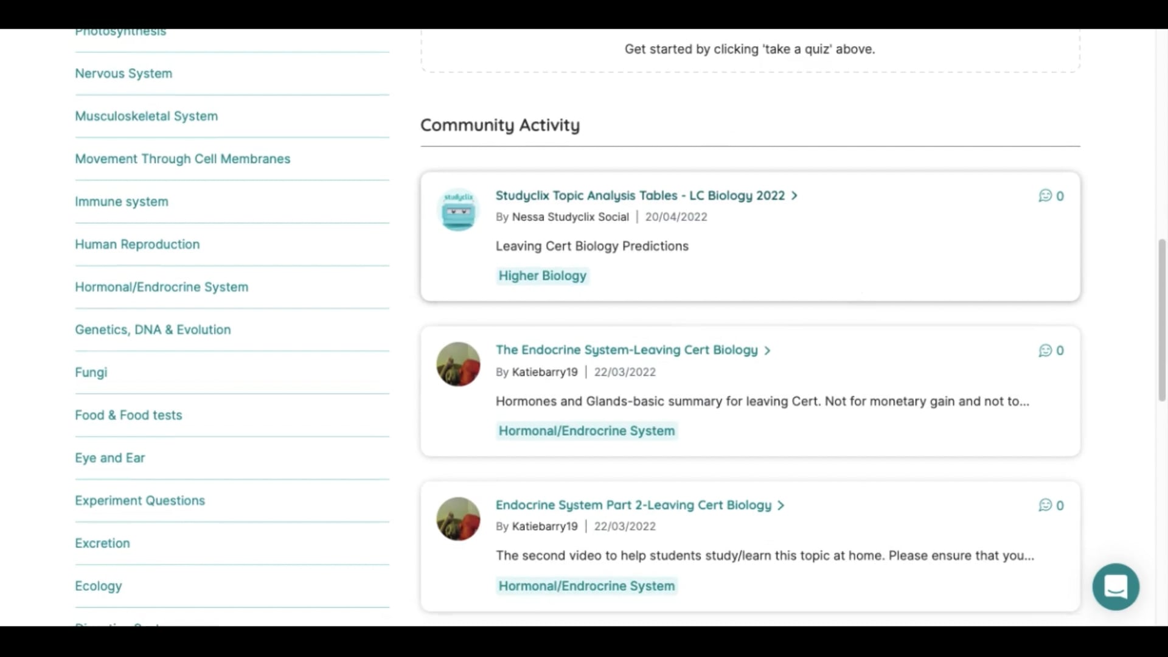
Task: Open the Genetics, DNA & Evolution topic
Action: pyautogui.click(x=153, y=329)
